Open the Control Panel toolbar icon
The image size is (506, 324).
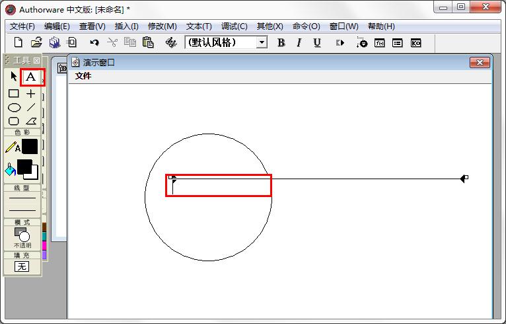(362, 42)
